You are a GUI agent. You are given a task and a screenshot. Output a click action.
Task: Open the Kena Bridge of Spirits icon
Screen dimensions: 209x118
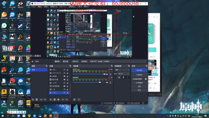12,94
